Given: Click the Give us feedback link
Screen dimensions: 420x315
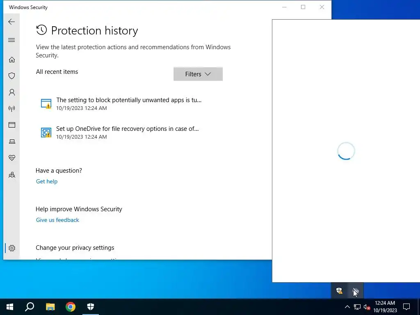Looking at the screenshot, I should pyautogui.click(x=57, y=220).
